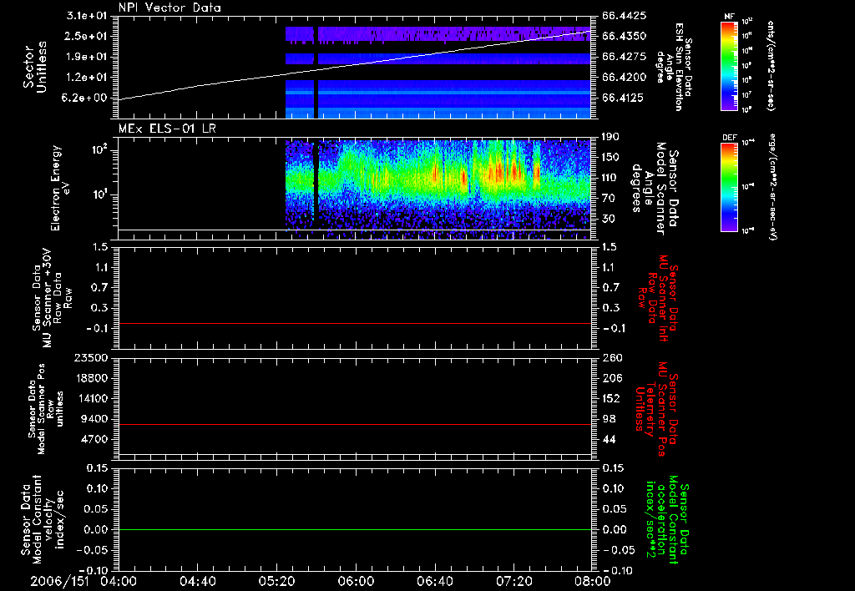Click the green trace in the velocity panel
The image size is (855, 591).
tap(355, 529)
